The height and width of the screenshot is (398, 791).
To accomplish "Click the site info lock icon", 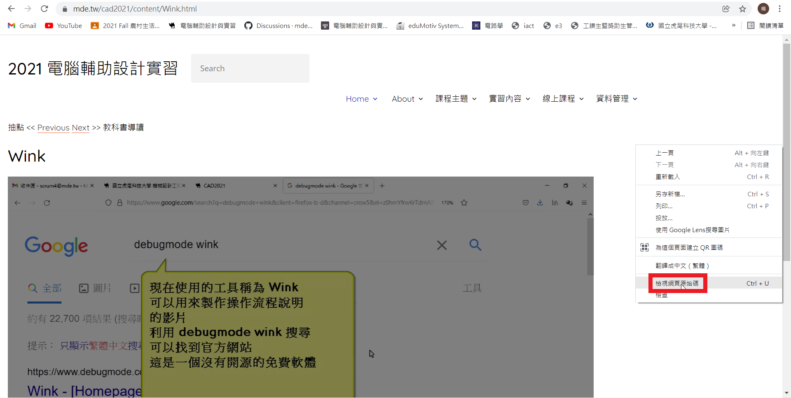I will (64, 9).
